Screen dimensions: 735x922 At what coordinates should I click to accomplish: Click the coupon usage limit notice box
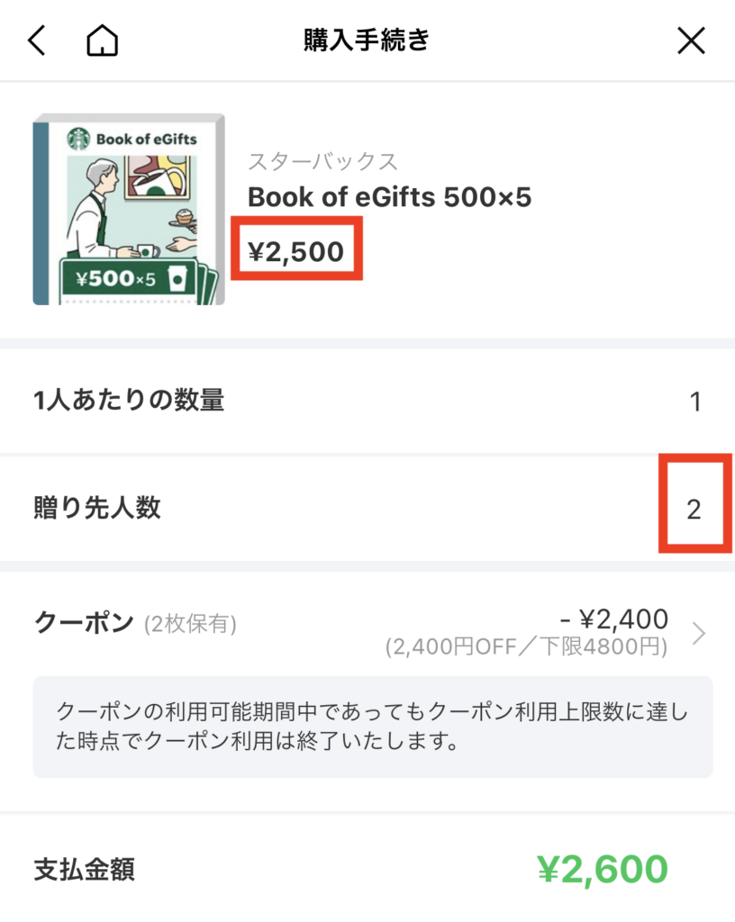coord(372,727)
